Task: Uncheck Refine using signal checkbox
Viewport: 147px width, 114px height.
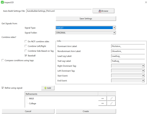Action: [3, 88]
